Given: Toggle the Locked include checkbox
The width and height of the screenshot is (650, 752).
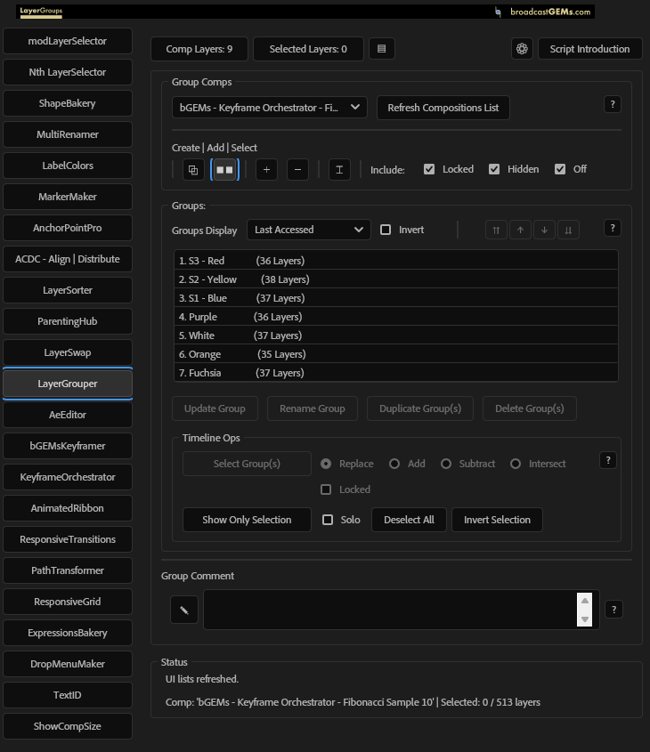Looking at the screenshot, I should click(429, 169).
